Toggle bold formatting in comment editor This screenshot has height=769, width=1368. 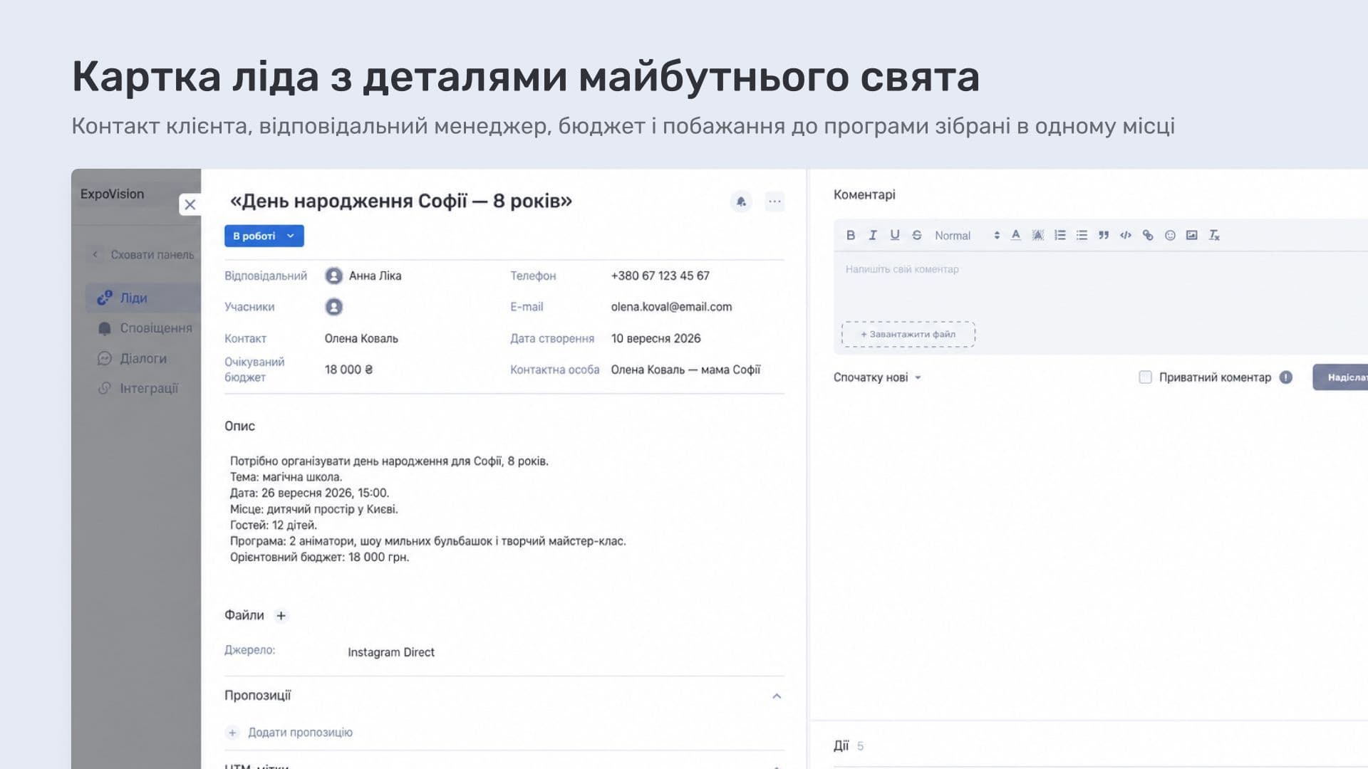pyautogui.click(x=850, y=236)
